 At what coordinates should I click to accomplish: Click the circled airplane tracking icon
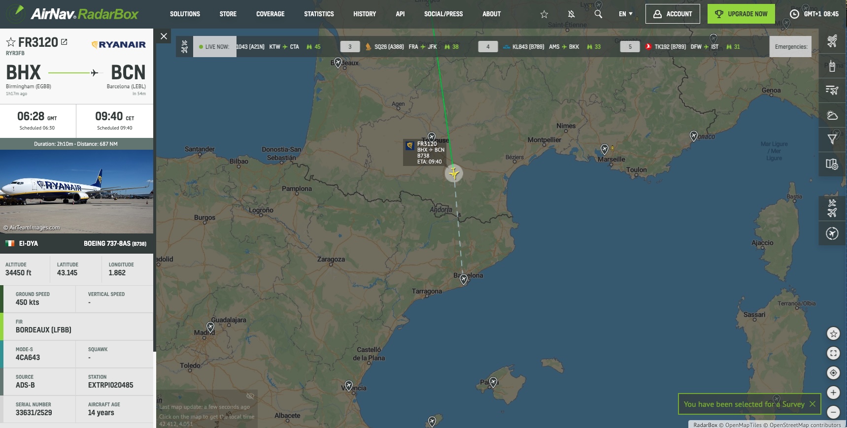coord(832,233)
